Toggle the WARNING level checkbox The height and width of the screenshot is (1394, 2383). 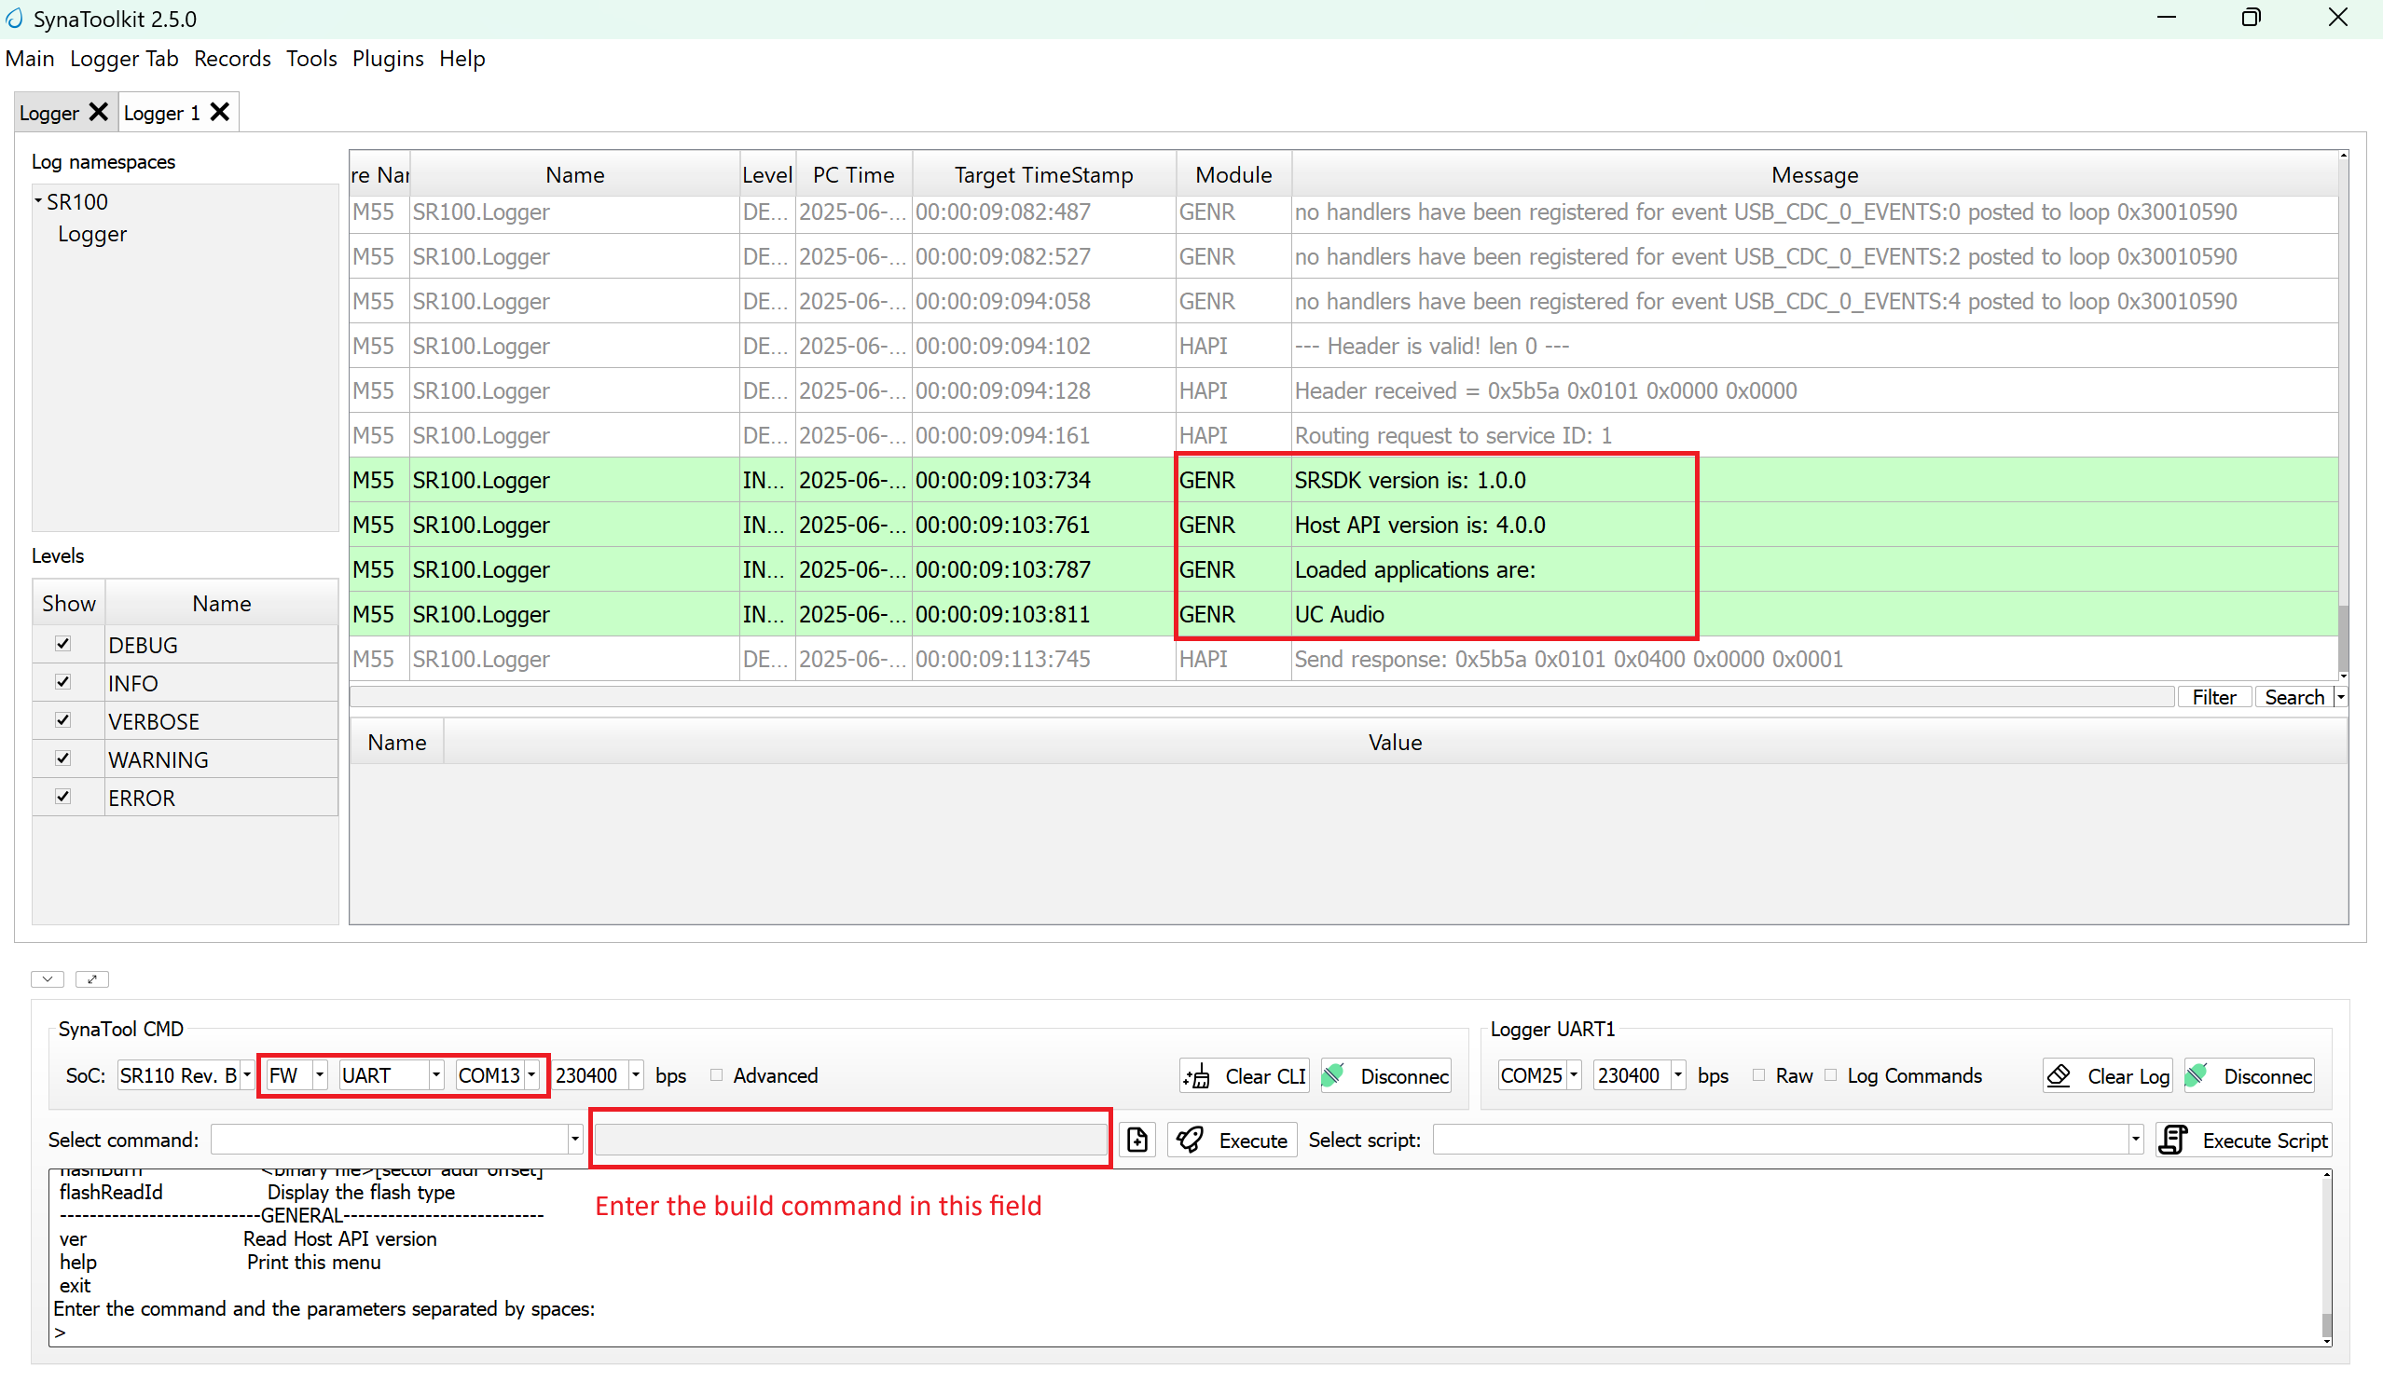pyautogui.click(x=63, y=758)
